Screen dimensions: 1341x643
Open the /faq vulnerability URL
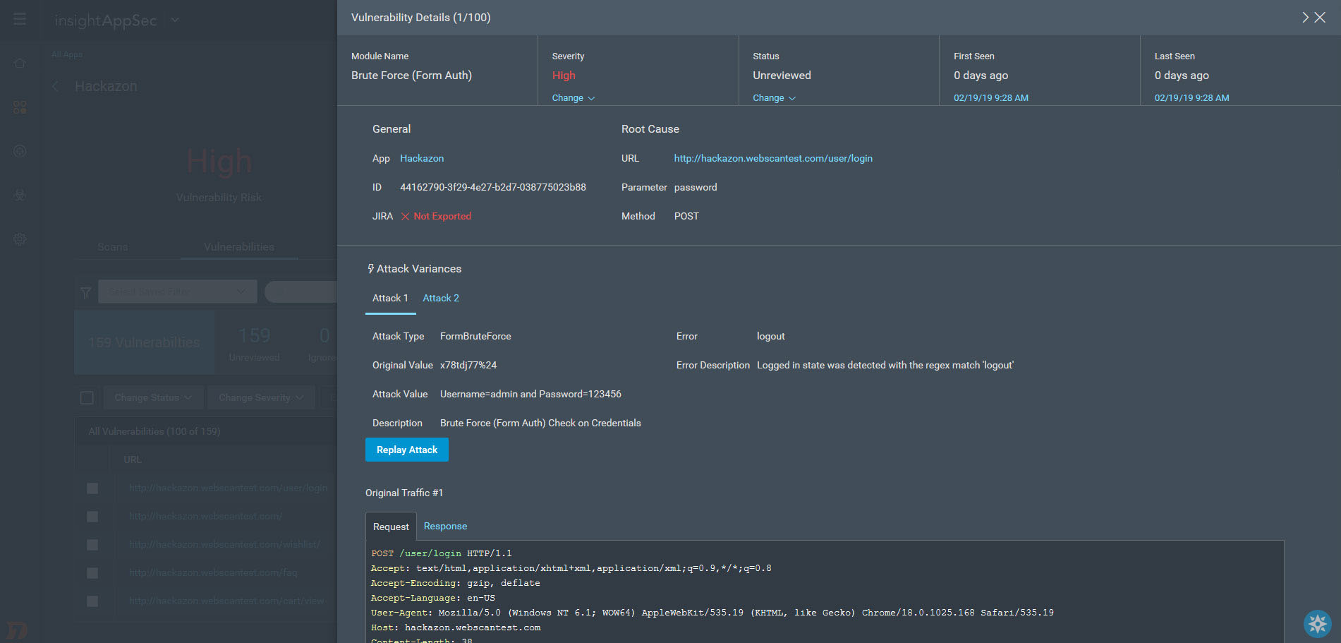[x=213, y=573]
